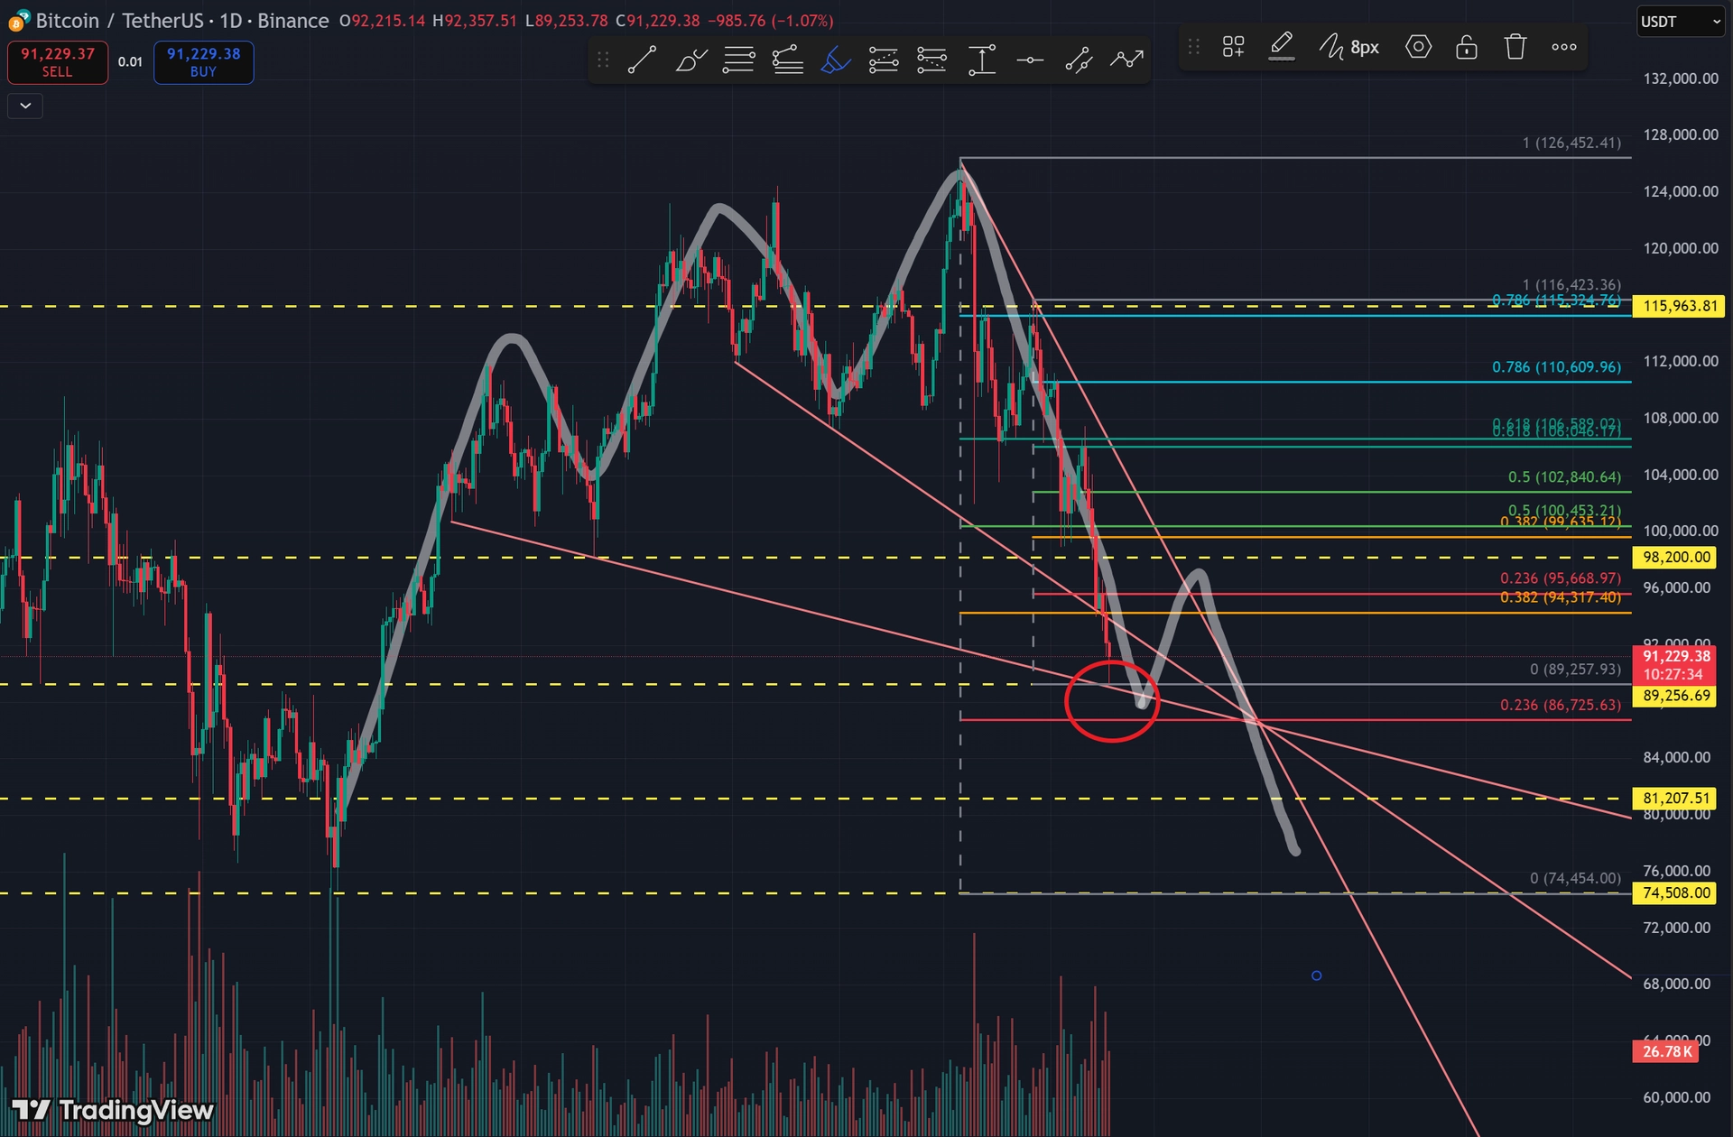
Task: Select the price range measure tool
Action: click(x=981, y=60)
